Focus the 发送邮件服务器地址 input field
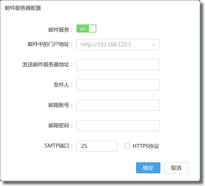 coord(118,65)
